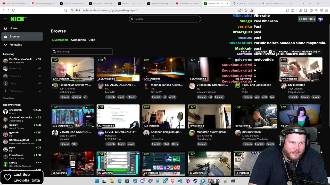Open LEVELI MIDWEEKLY #11 stream title
This screenshot has height=185, width=330.
click(121, 132)
